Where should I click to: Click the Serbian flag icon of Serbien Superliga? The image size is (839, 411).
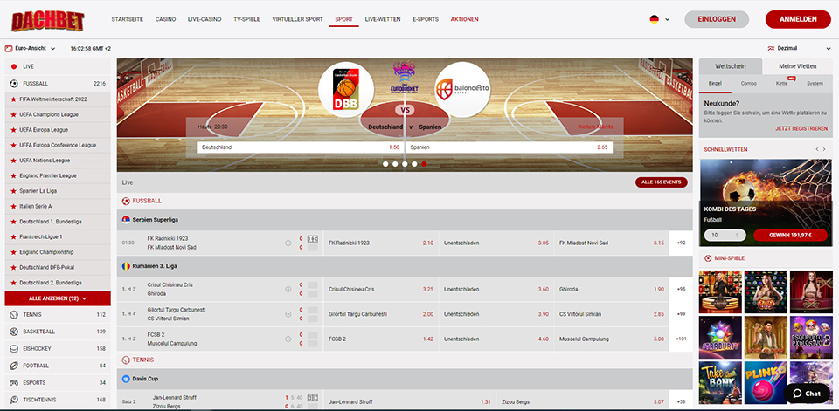[x=126, y=220]
